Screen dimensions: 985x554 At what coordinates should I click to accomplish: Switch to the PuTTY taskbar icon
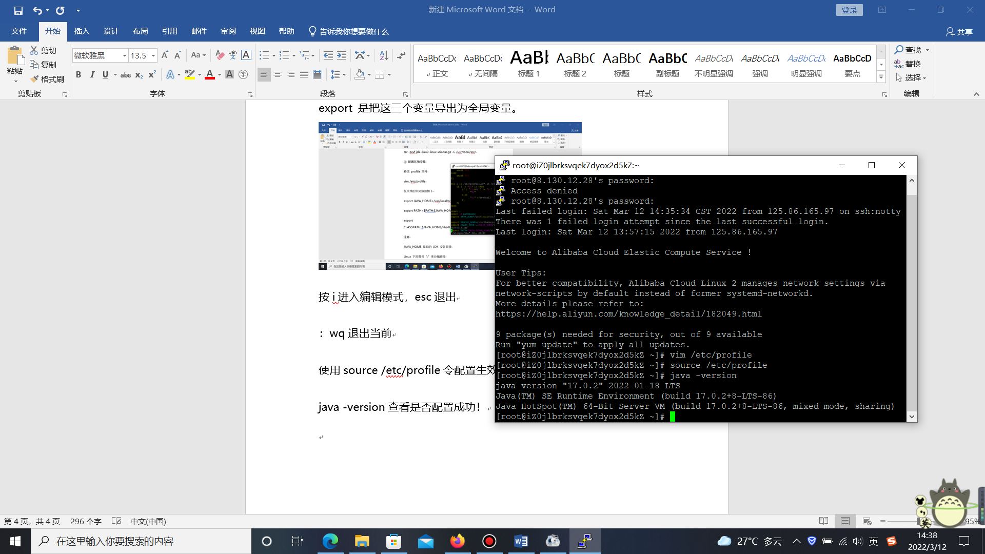click(584, 541)
